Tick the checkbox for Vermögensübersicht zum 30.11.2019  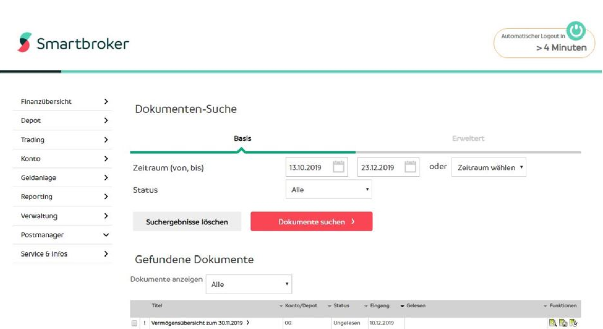tap(134, 323)
